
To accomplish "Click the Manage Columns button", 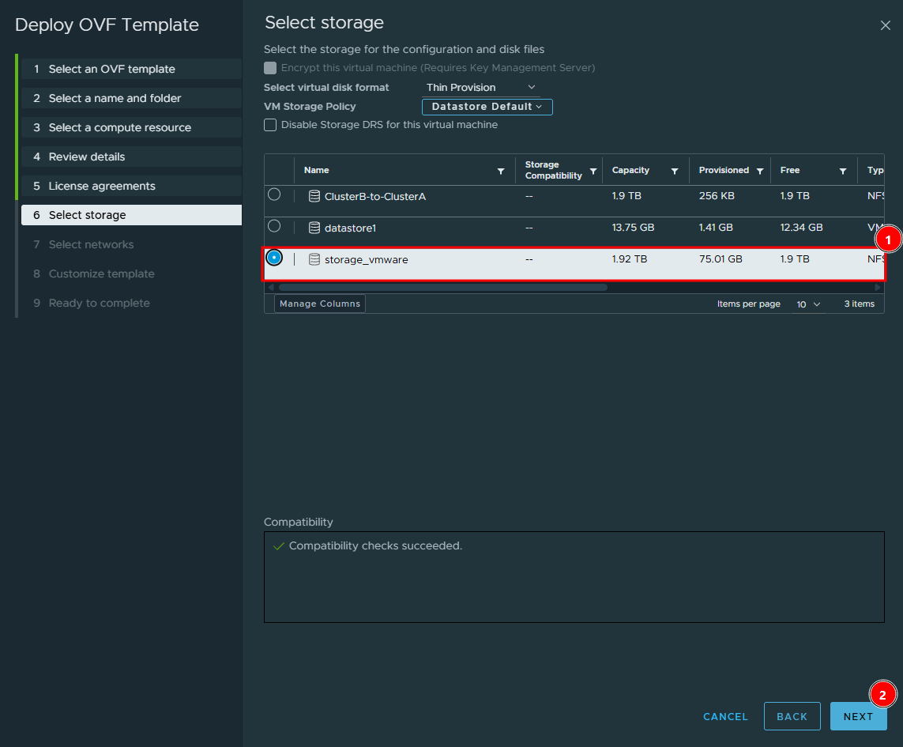I will 320,304.
